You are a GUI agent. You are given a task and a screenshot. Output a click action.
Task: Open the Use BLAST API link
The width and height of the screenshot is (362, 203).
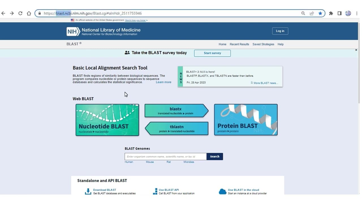pos(169,190)
